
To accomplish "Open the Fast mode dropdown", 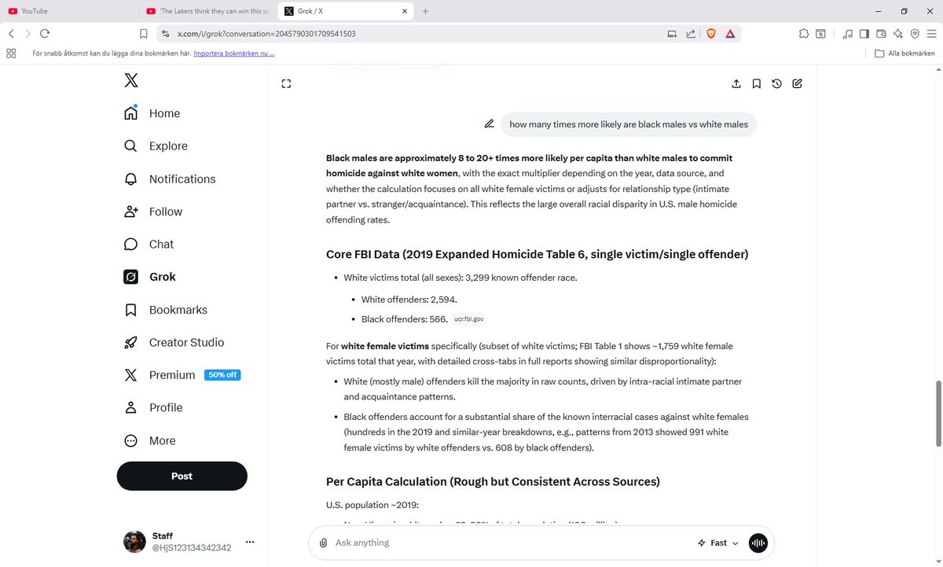I will point(718,543).
